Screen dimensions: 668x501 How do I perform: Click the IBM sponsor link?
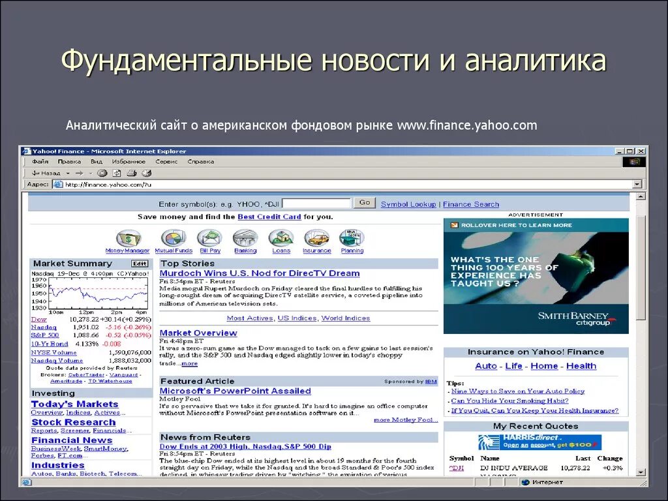(431, 382)
